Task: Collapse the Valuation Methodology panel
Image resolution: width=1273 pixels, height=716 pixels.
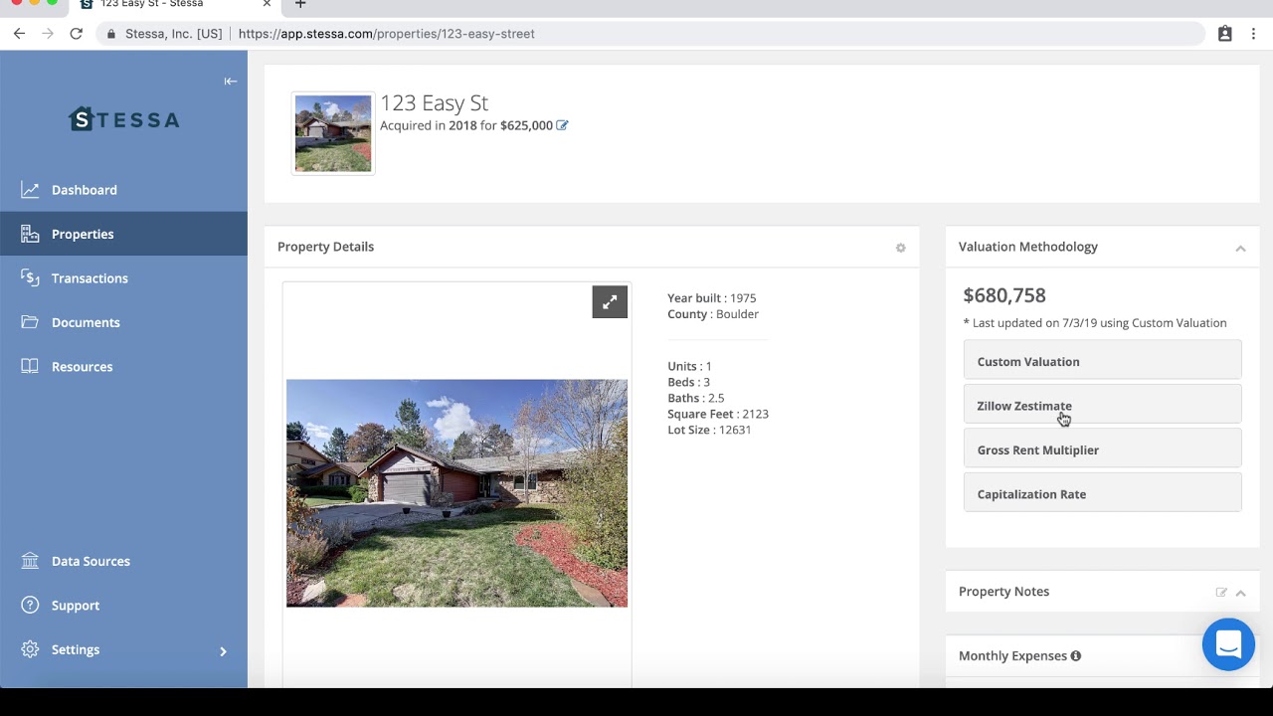Action: (x=1240, y=248)
